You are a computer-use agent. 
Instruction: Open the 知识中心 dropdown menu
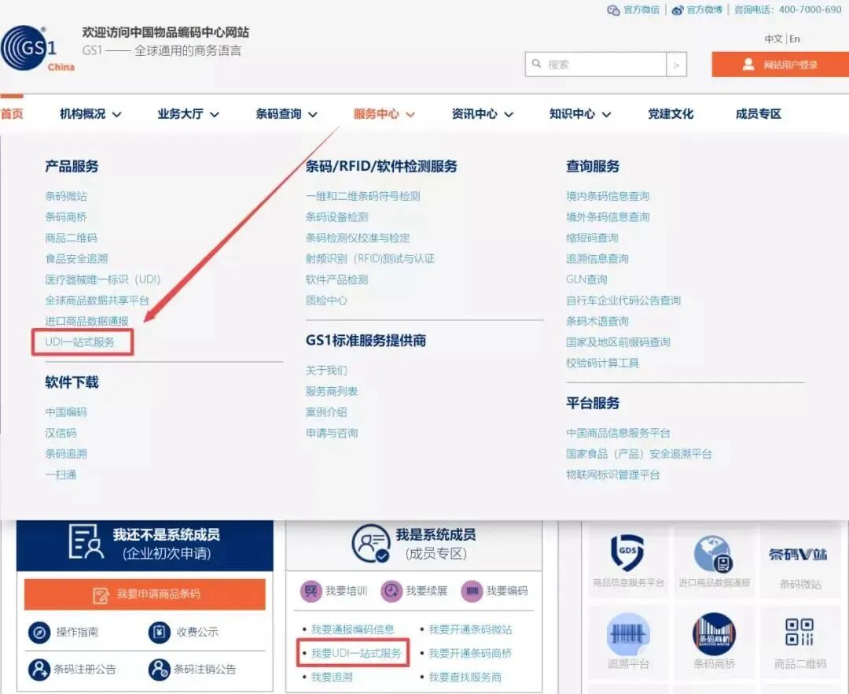[x=579, y=113]
